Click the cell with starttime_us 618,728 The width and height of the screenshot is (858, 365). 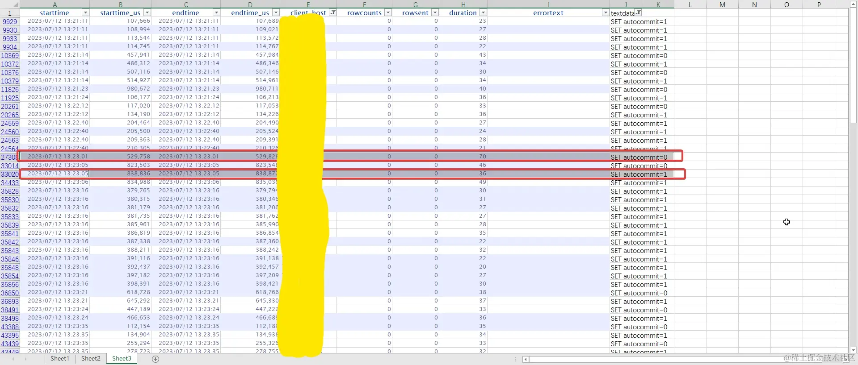[121, 292]
